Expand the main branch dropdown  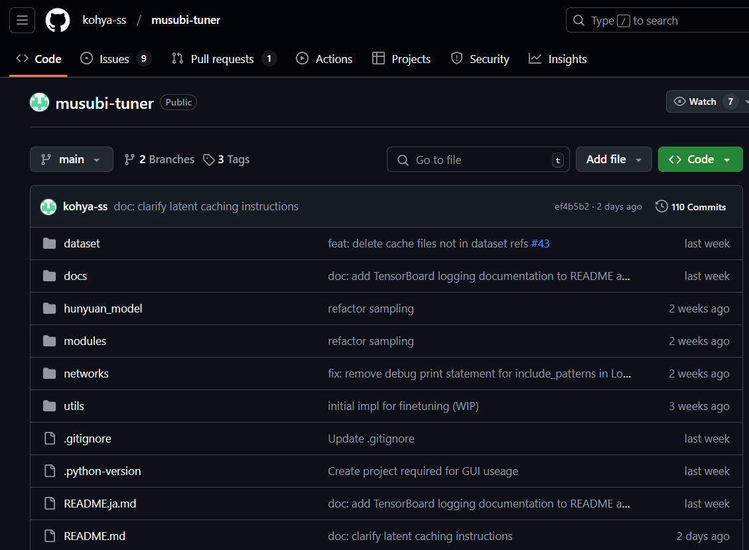pyautogui.click(x=71, y=159)
